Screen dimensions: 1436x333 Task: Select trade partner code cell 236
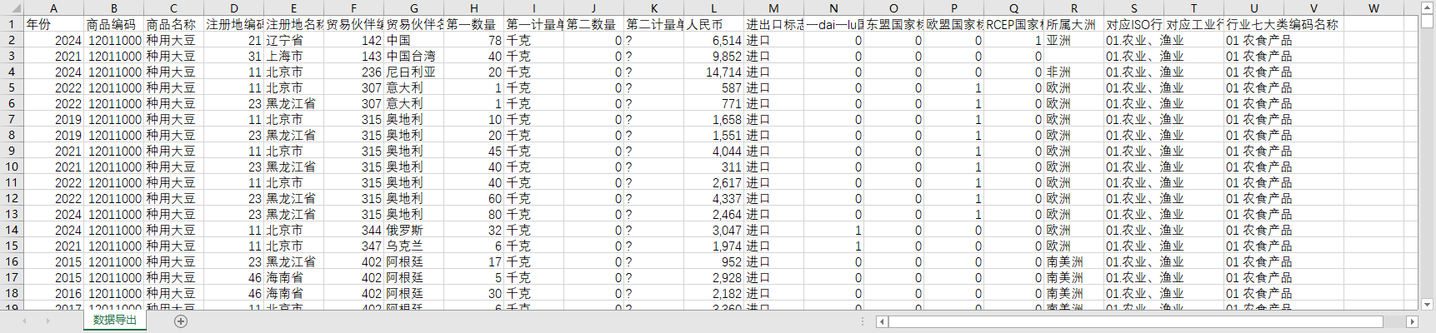coord(354,72)
